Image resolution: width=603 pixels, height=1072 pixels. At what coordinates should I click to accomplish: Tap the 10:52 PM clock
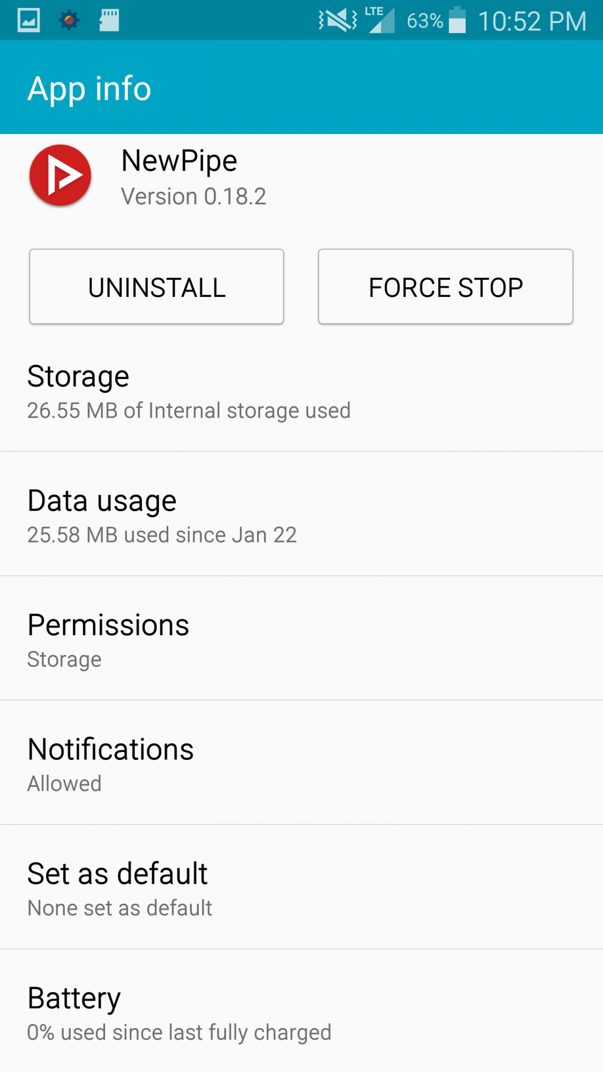click(x=532, y=21)
